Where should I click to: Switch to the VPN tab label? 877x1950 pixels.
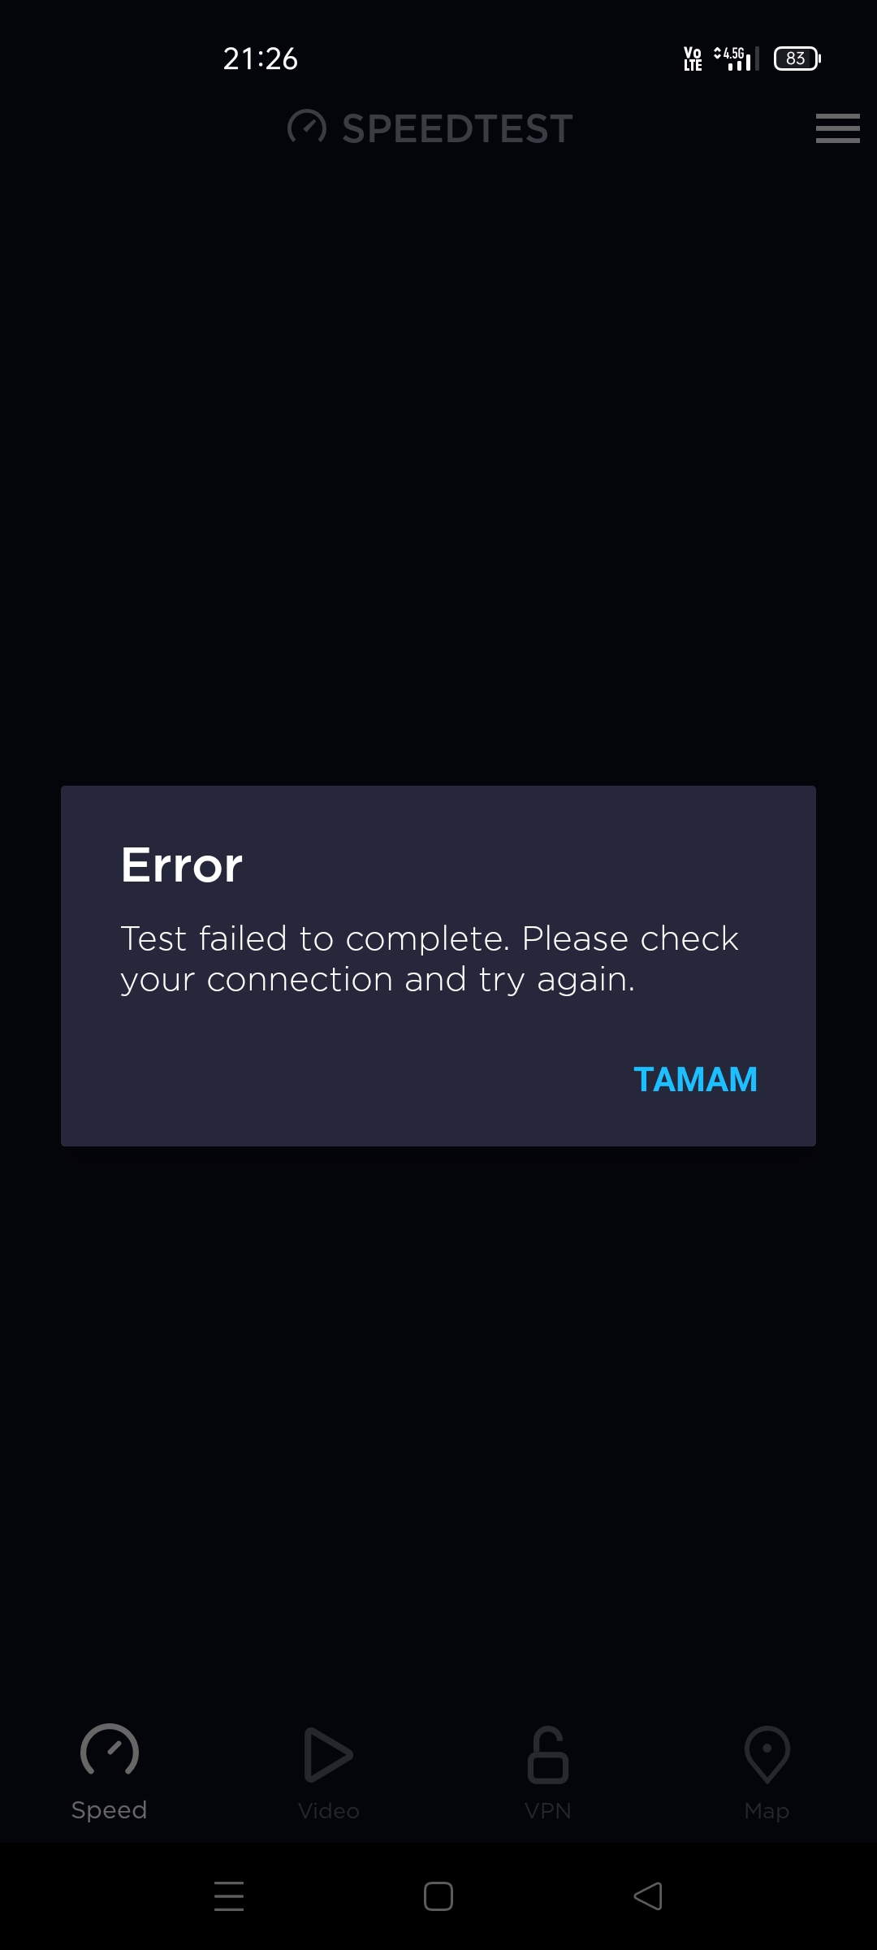point(548,1811)
